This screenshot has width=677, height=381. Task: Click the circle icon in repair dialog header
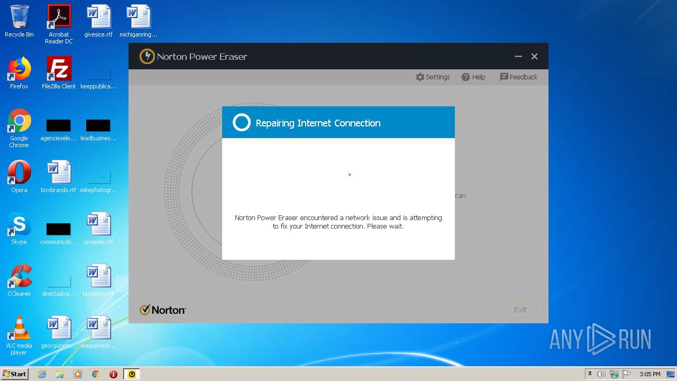pos(242,123)
